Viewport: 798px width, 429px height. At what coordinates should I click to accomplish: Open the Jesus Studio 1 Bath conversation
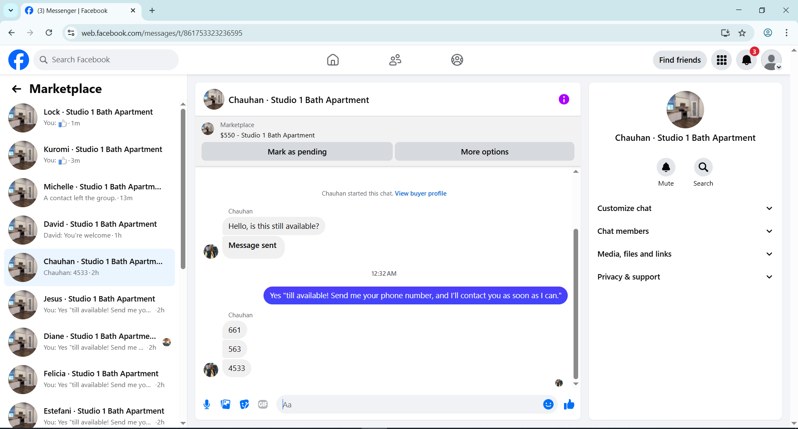coord(89,305)
